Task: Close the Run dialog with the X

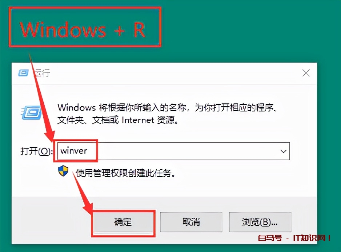Action: click(x=306, y=73)
